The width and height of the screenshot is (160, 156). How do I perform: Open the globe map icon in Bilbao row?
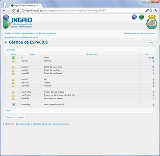point(153,58)
